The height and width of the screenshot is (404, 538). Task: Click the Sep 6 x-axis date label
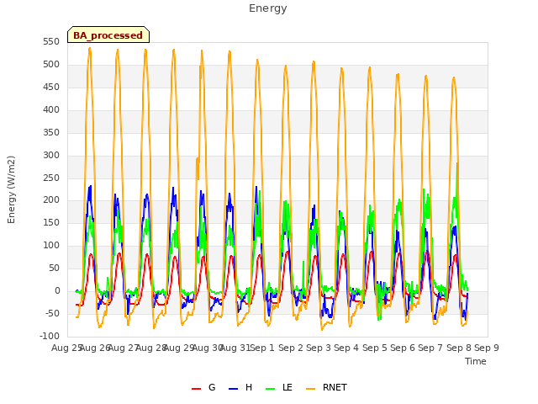[403, 348]
